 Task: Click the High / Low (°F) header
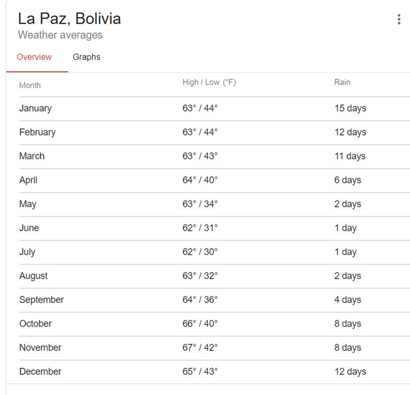(x=209, y=82)
